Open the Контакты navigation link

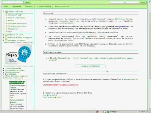tap(29, 6)
